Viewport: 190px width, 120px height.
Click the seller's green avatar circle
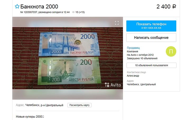171,51
